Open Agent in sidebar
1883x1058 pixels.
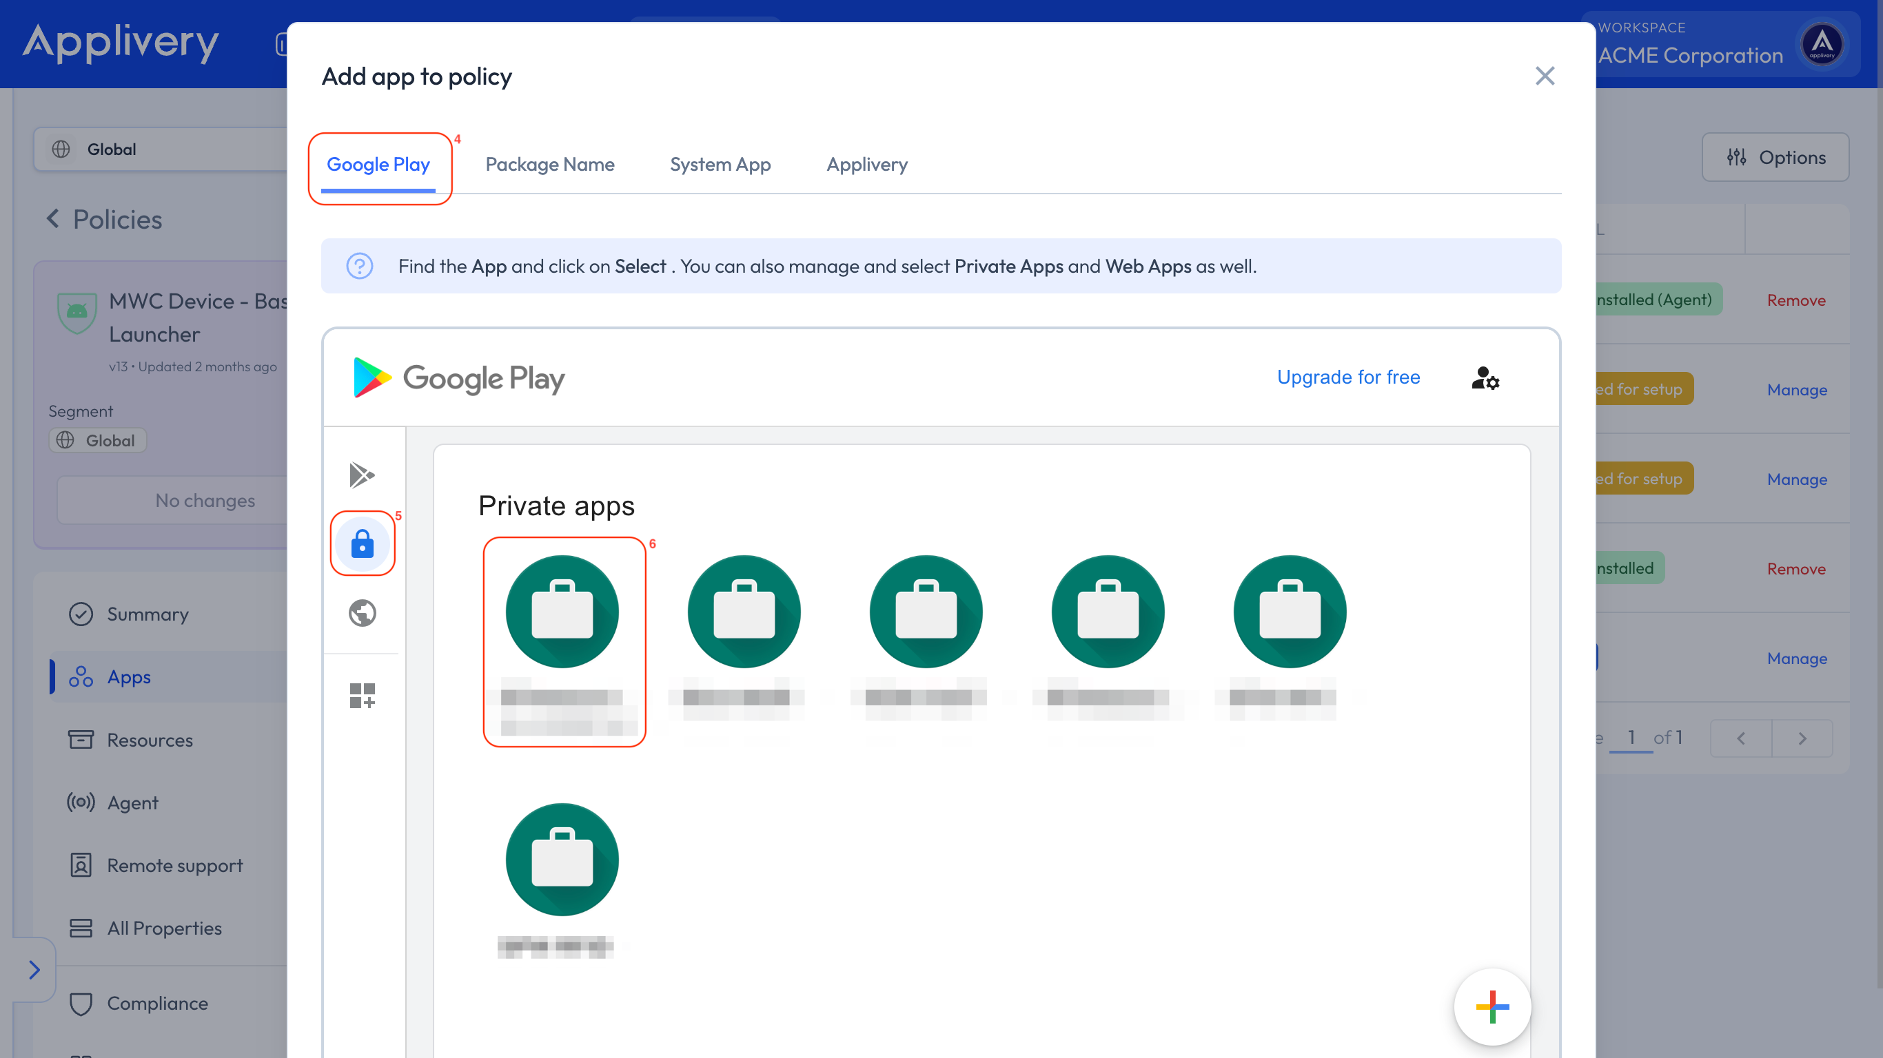click(132, 802)
